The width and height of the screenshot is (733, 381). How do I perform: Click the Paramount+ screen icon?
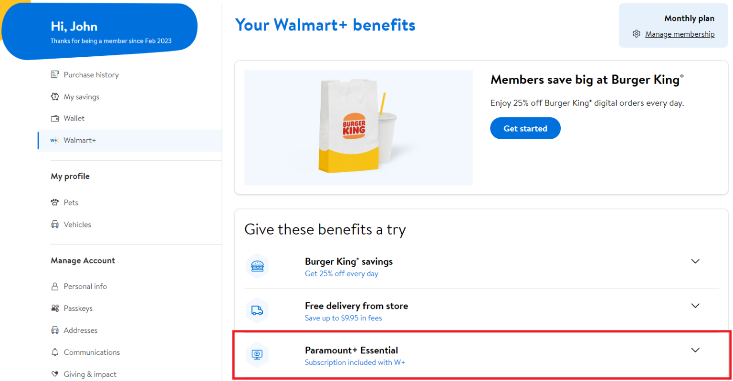257,354
